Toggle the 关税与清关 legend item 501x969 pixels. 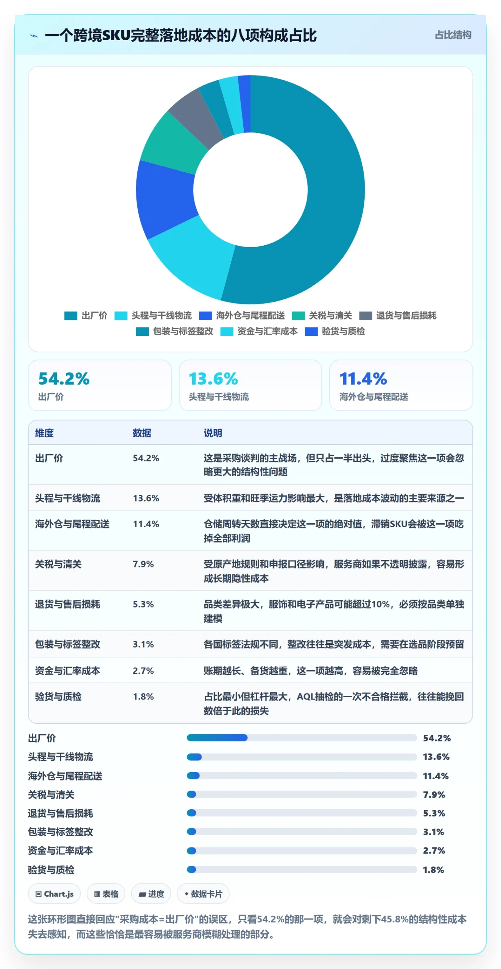click(x=322, y=316)
